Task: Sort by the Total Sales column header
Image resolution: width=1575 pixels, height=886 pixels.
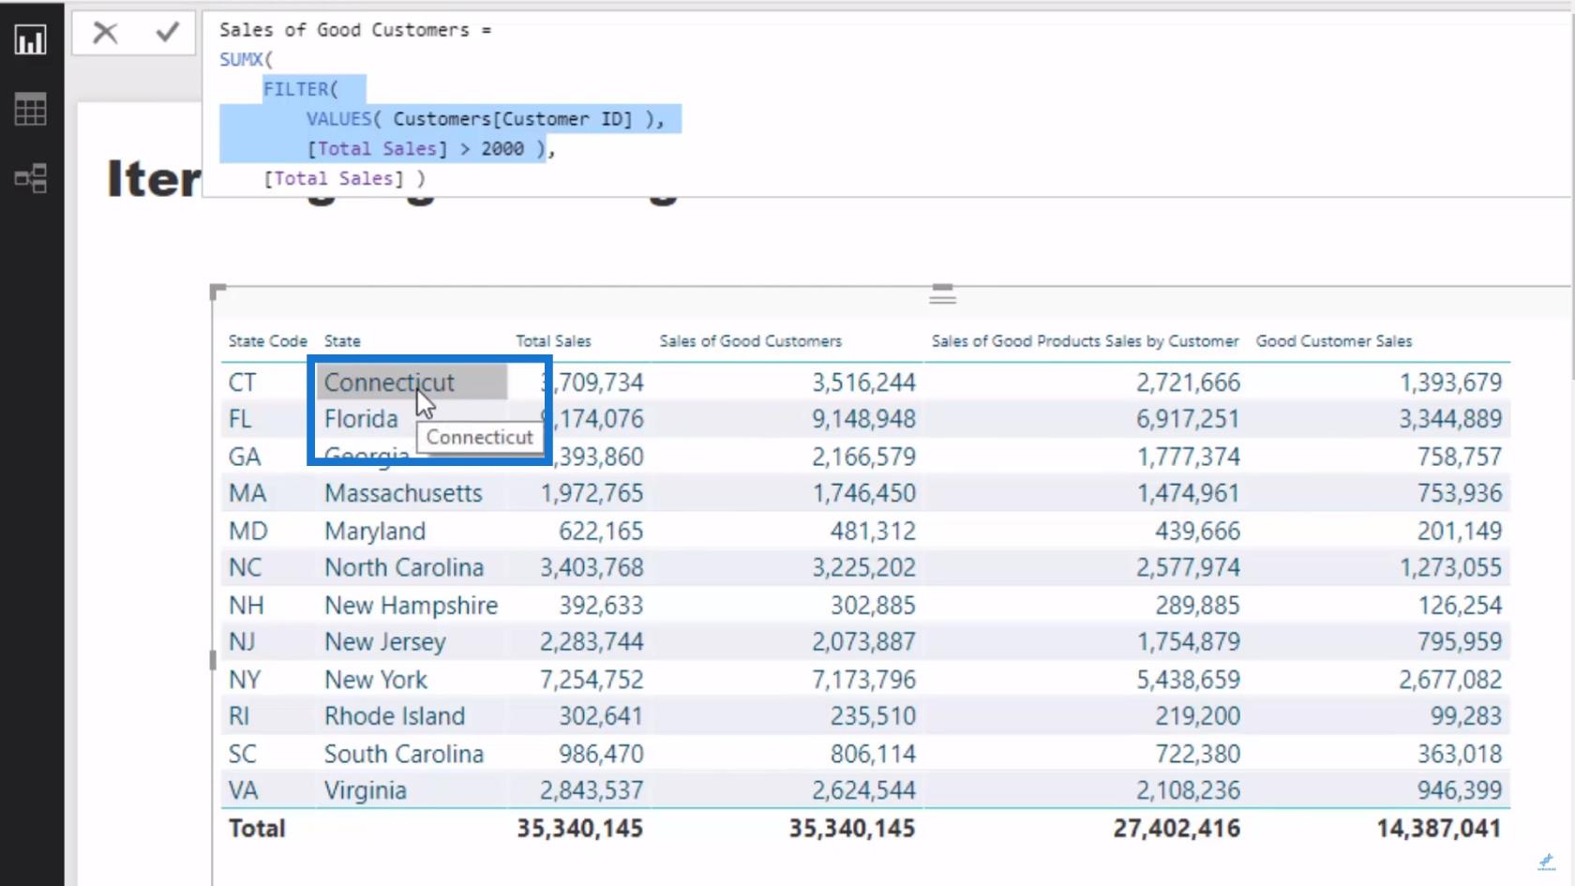Action: pyautogui.click(x=553, y=341)
